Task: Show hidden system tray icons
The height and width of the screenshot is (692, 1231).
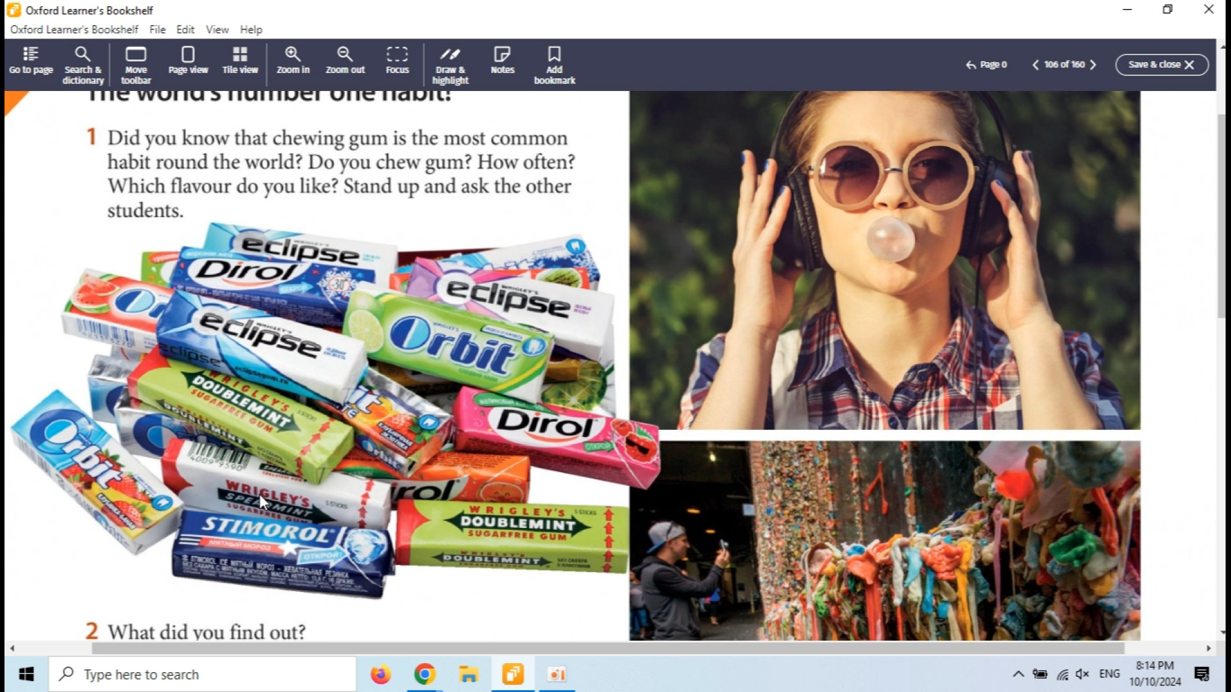Action: tap(1017, 674)
